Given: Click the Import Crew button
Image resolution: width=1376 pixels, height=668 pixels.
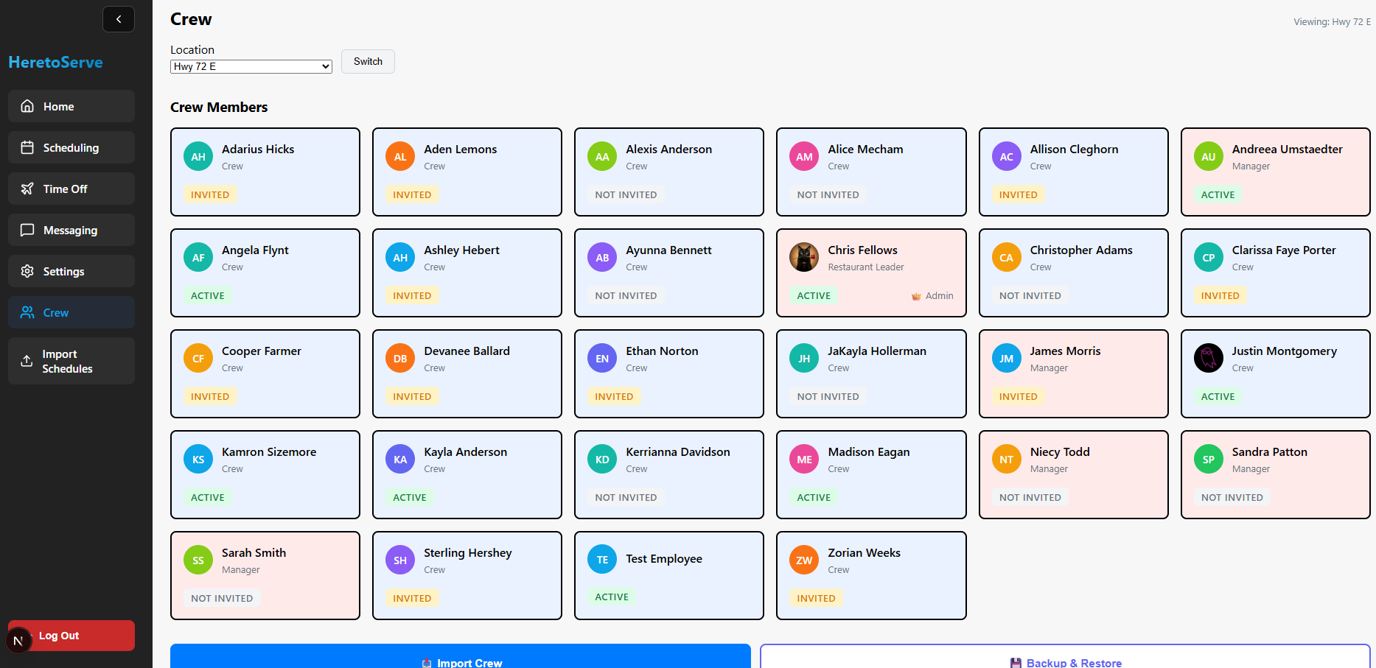Looking at the screenshot, I should [461, 658].
